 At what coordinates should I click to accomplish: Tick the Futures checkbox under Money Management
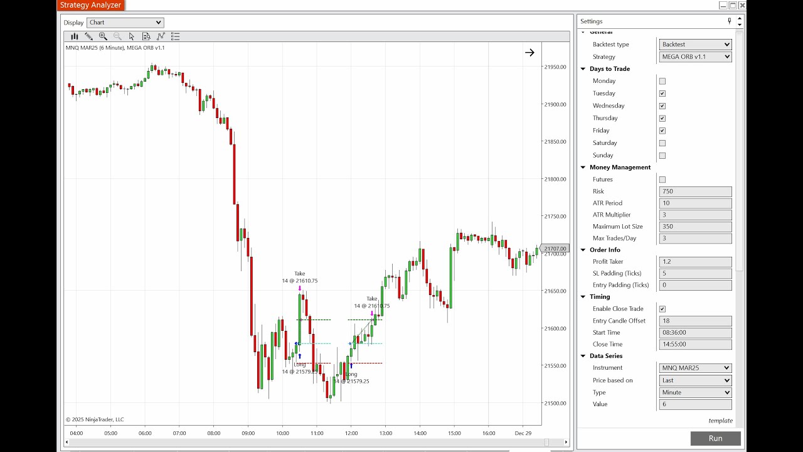pos(662,180)
